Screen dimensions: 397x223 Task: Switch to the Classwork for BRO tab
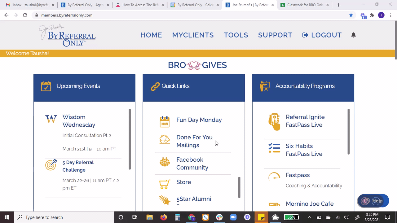click(305, 5)
